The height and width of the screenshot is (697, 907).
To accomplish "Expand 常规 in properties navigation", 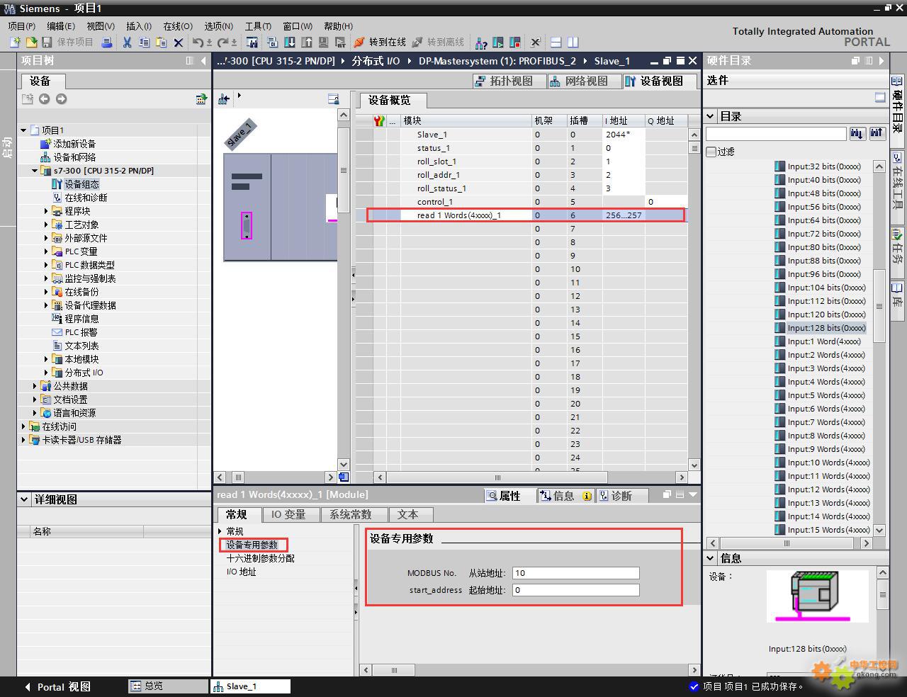I will [220, 531].
